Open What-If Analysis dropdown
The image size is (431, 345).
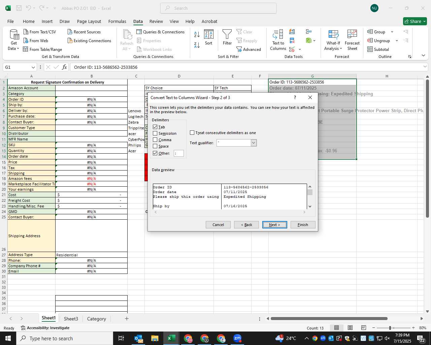333,40
